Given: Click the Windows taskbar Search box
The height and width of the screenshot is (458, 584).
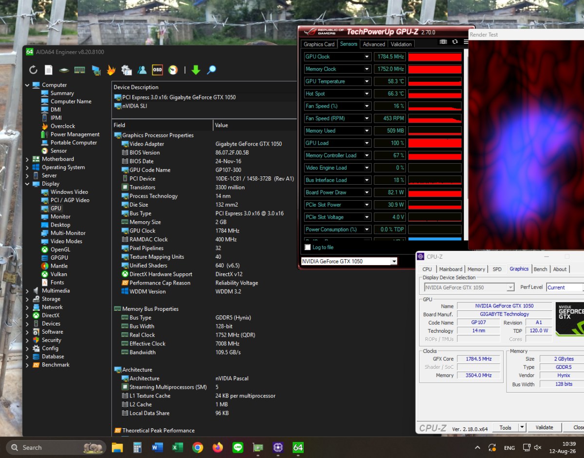Looking at the screenshot, I should (x=56, y=447).
